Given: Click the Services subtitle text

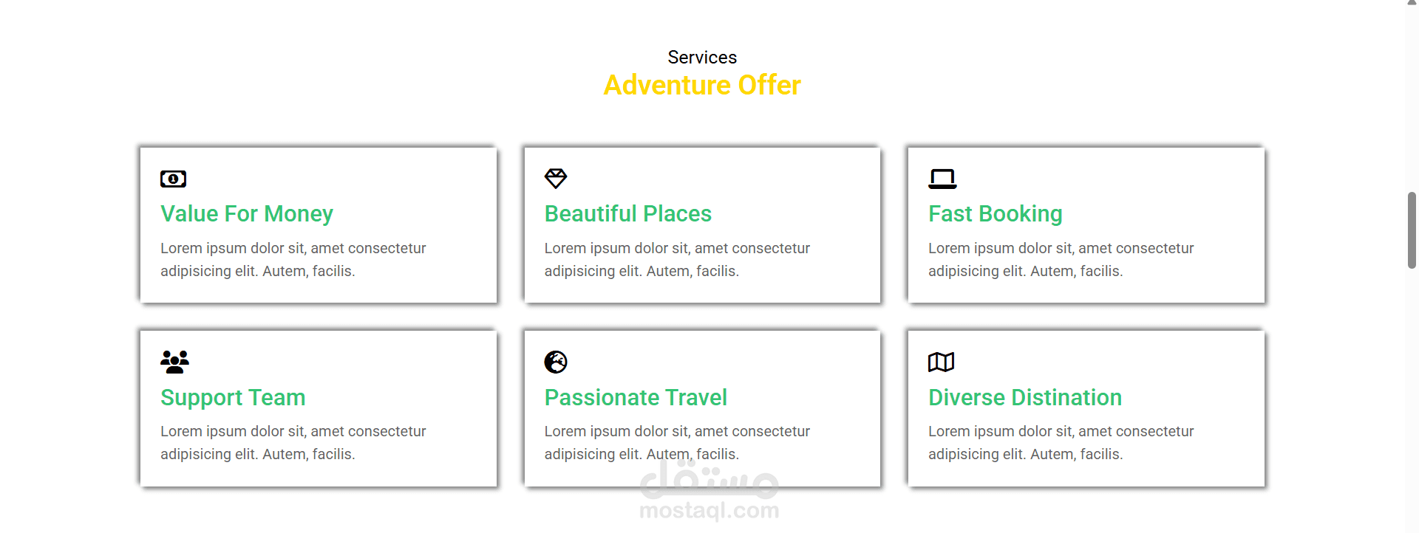Looking at the screenshot, I should [x=702, y=58].
